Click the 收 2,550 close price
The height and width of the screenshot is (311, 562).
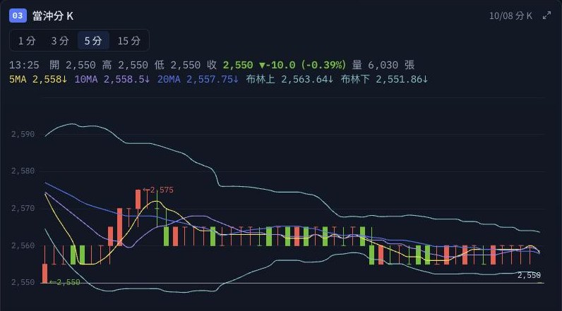[229, 65]
